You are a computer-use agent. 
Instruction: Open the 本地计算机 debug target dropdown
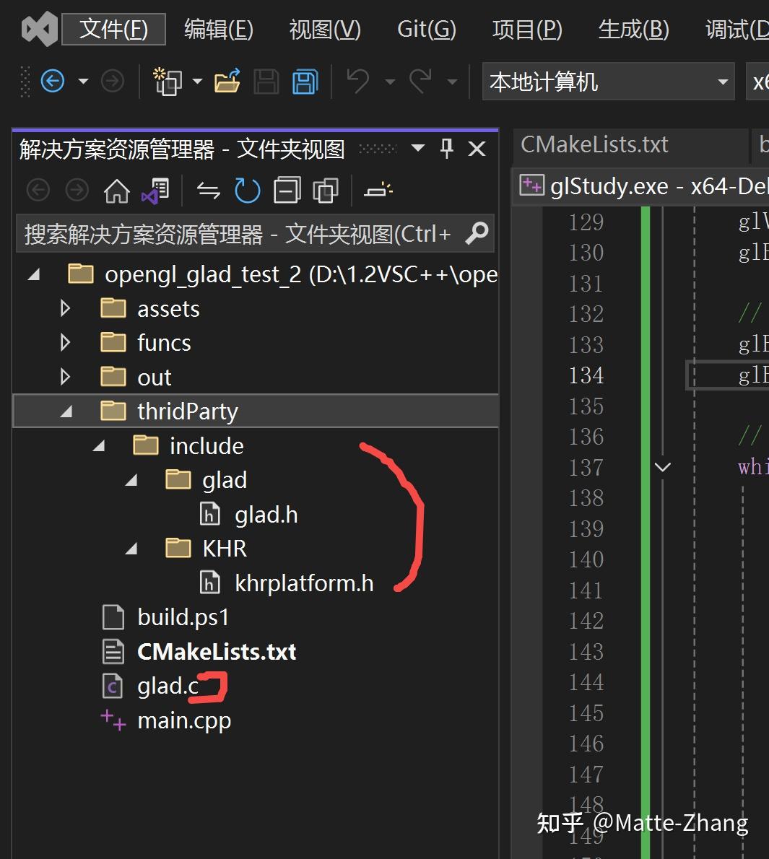722,82
